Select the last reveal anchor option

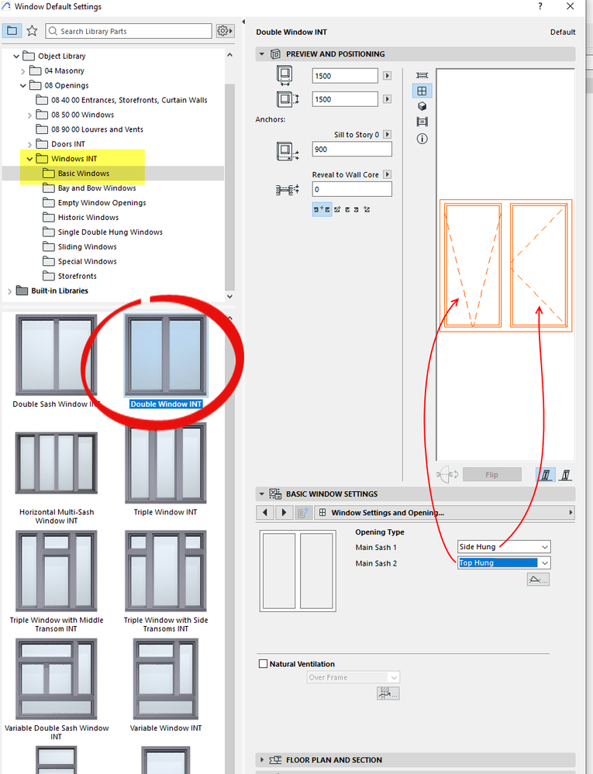367,209
